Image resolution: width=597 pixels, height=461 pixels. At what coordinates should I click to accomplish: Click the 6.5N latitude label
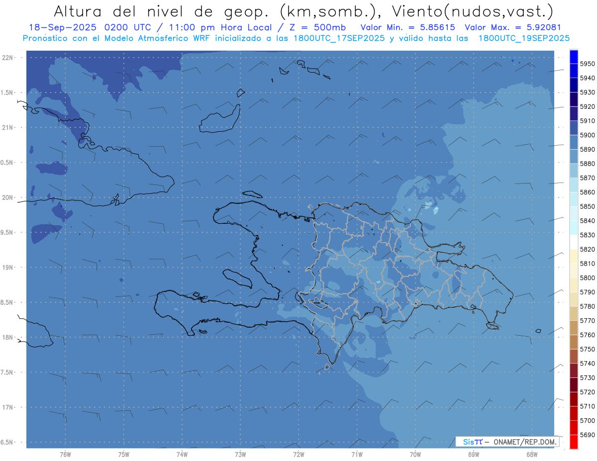7,442
